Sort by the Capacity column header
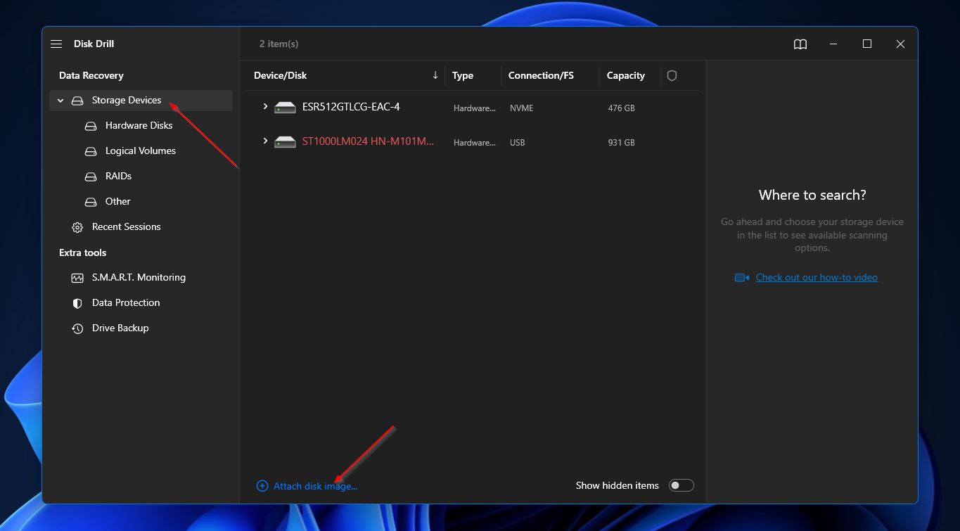 (x=626, y=75)
